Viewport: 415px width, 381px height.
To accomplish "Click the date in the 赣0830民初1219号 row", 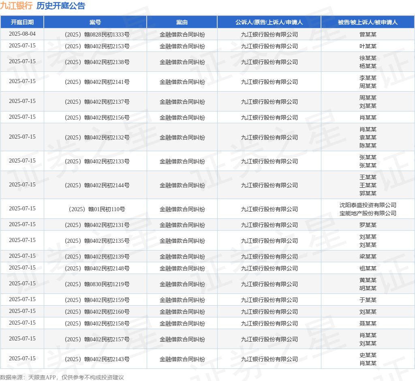I will coord(22,284).
